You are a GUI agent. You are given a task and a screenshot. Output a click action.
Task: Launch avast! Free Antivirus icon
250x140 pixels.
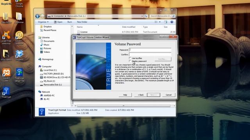[6, 38]
